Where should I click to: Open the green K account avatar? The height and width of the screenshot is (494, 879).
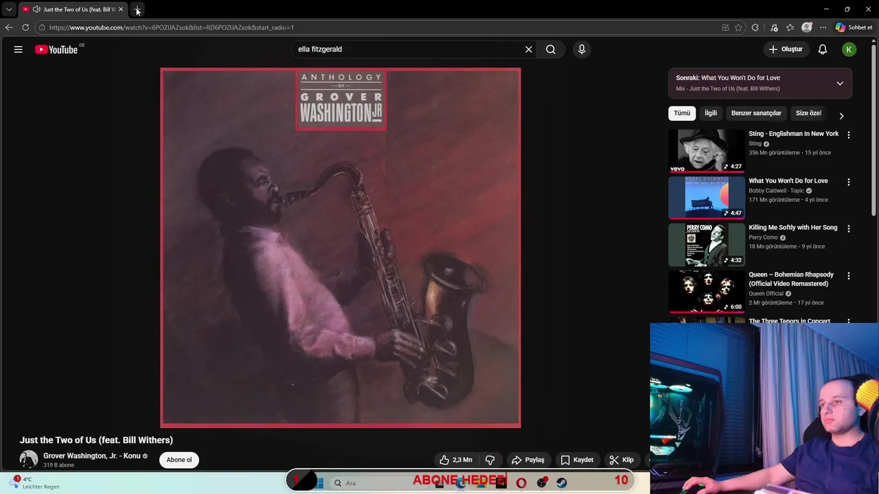849,49
